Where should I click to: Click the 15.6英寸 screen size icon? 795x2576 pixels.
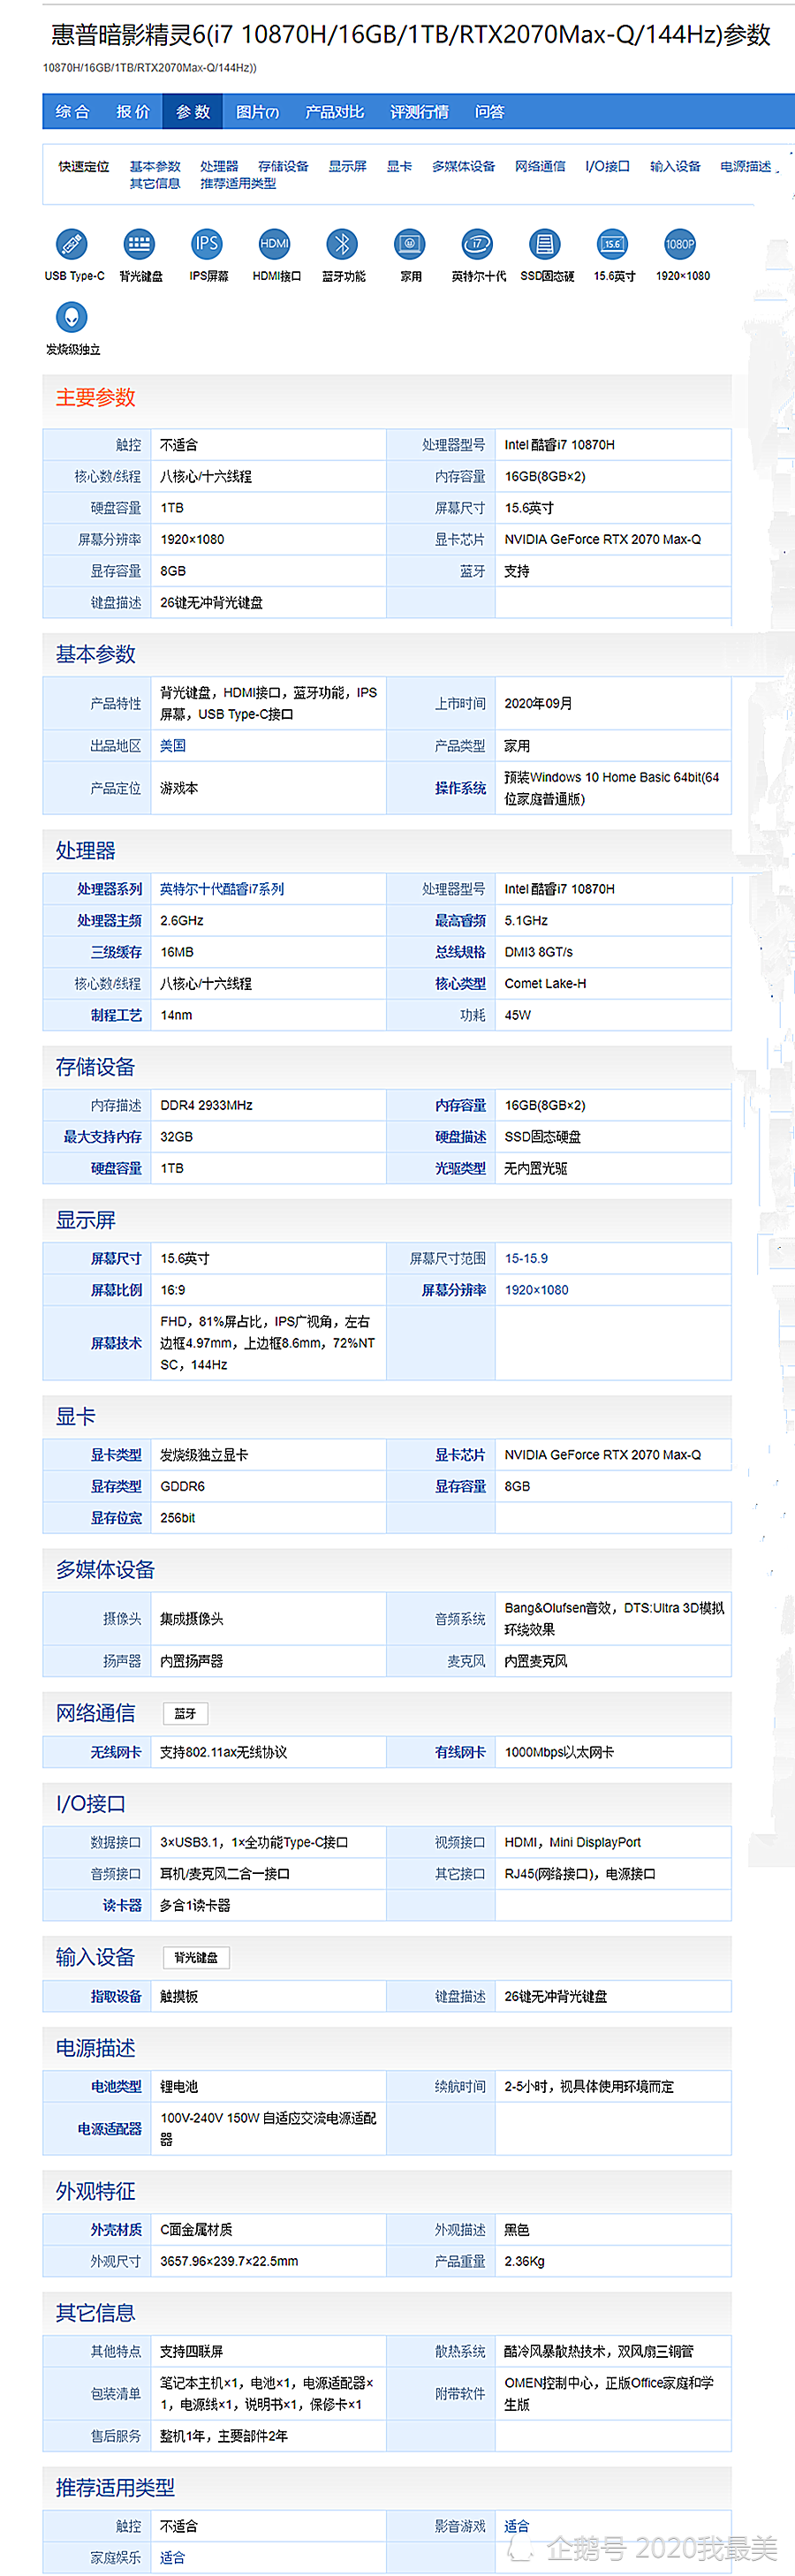(x=613, y=244)
